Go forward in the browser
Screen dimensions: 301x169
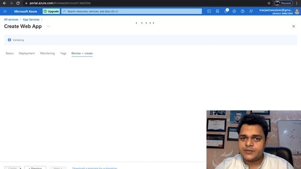(11, 3)
